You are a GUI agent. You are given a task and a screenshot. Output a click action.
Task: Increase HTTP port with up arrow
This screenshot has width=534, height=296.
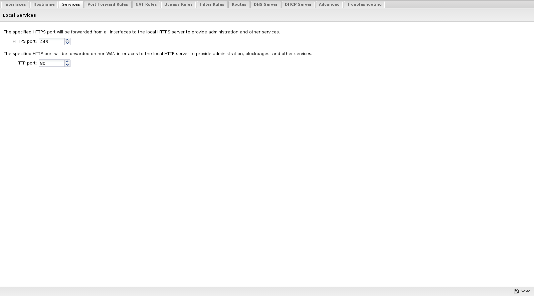pyautogui.click(x=67, y=61)
